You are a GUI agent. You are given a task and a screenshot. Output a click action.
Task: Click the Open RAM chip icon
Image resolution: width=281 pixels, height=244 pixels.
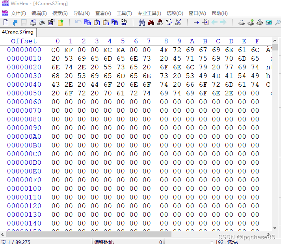[260, 22]
